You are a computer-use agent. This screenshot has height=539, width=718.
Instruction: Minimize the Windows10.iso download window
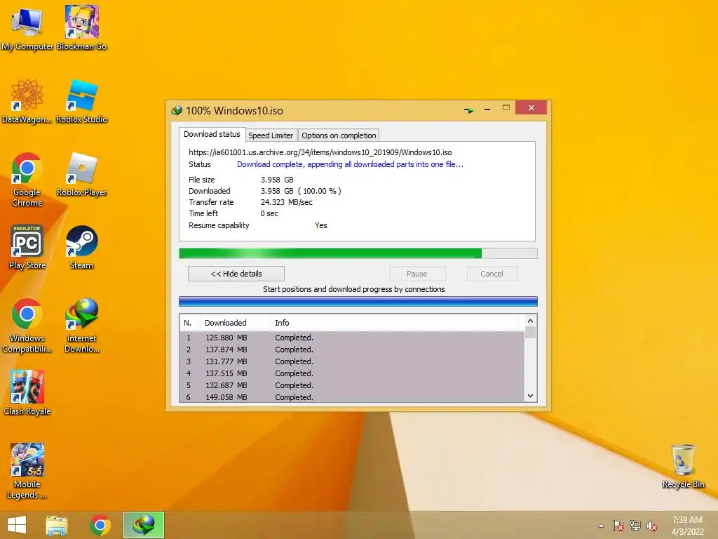(487, 109)
